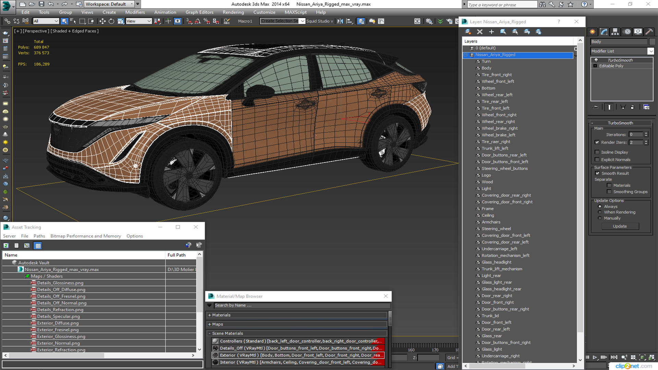Screen dimensions: 658x370
Task: Open the selection filter All dropdown
Action: (x=46, y=21)
